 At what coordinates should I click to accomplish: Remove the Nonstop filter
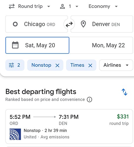tap(57, 66)
